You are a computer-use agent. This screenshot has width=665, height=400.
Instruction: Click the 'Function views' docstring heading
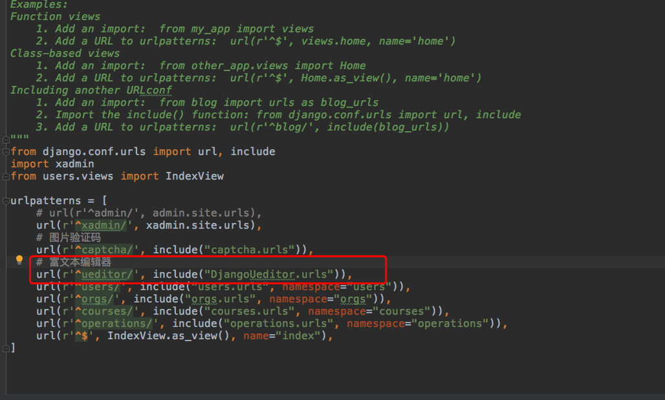[55, 17]
